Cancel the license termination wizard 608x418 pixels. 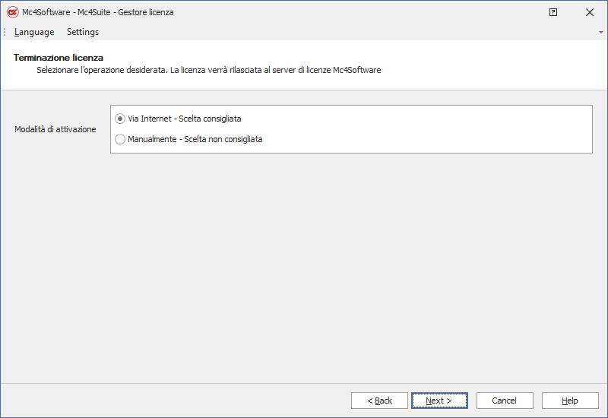pyautogui.click(x=504, y=401)
